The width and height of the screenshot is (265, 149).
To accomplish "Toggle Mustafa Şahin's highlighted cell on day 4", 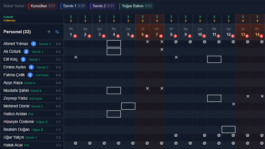I will pos(114,91).
